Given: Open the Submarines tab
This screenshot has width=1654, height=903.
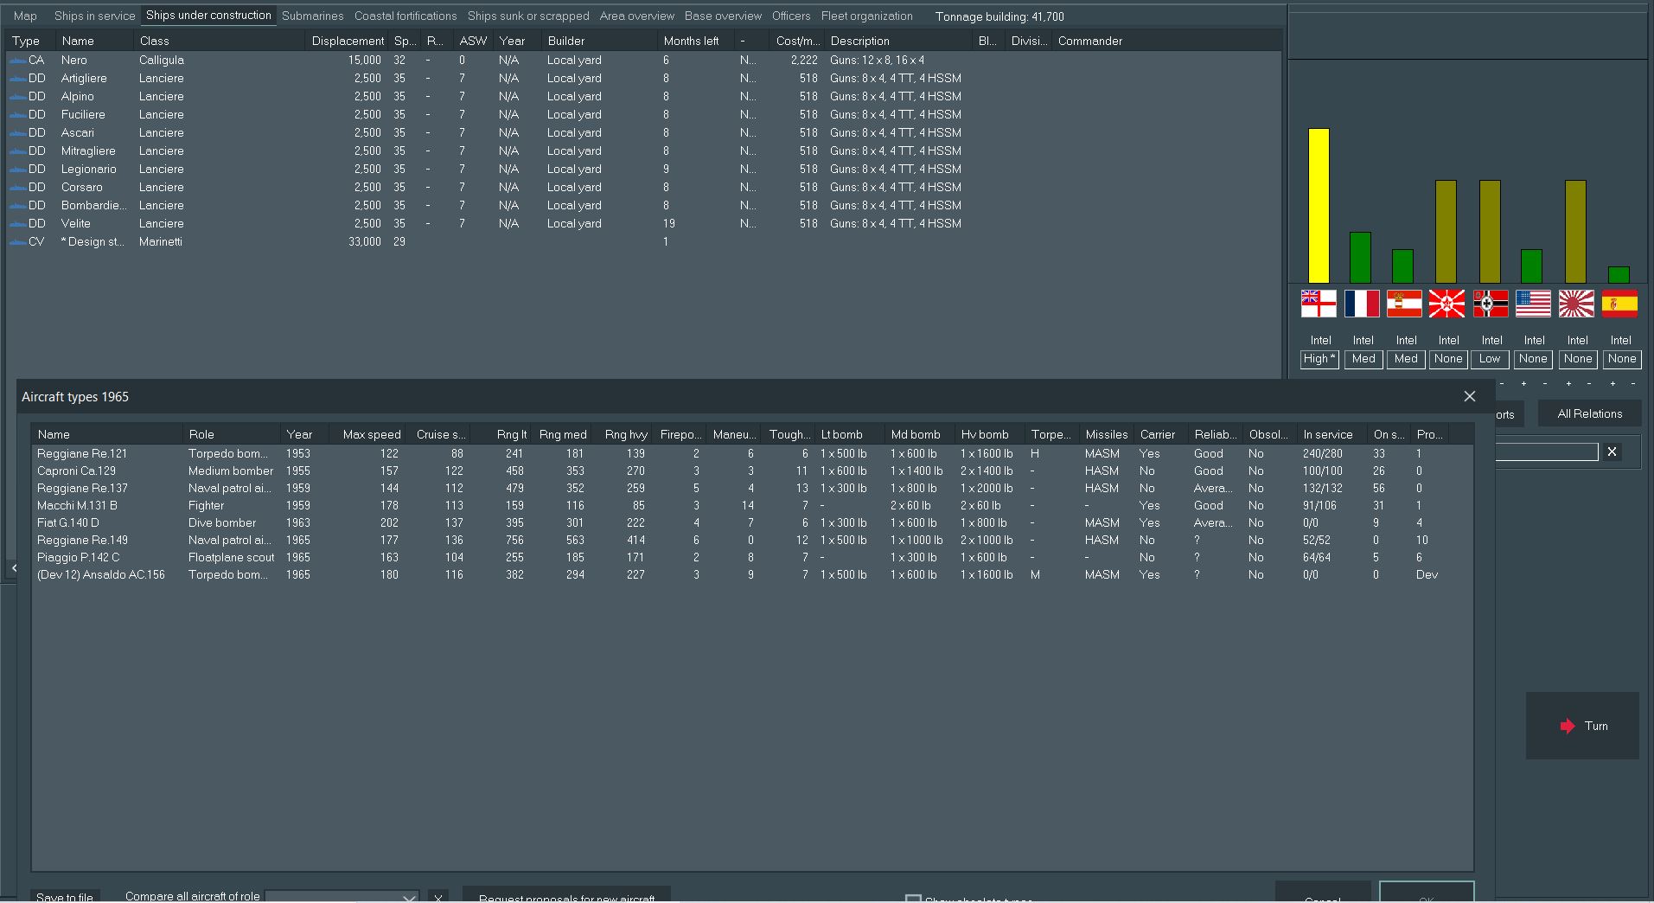Looking at the screenshot, I should click(312, 16).
